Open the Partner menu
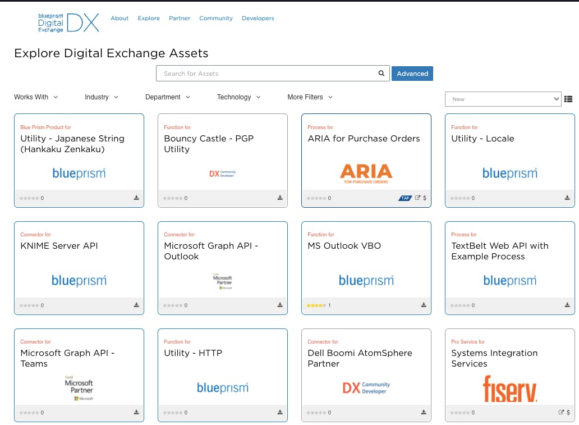579x425 pixels. (180, 18)
